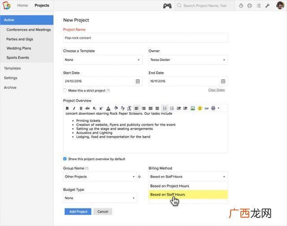The width and height of the screenshot is (287, 226).
Task: Open Wedding Plans group
Action: (19, 48)
